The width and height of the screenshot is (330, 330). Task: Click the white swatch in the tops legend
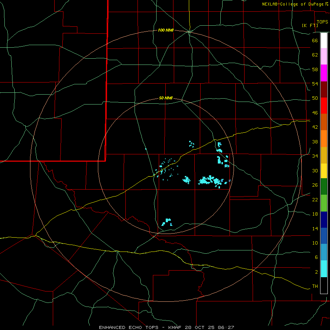[324, 40]
